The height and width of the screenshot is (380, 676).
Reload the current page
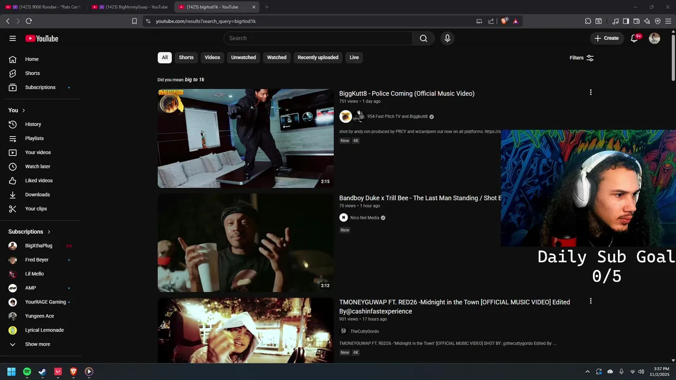29,21
